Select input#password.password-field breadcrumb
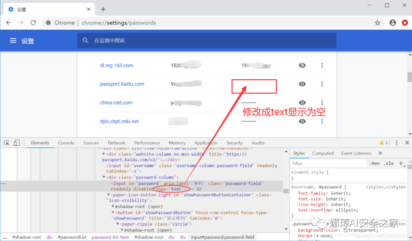This screenshot has height=241, width=412. (222, 237)
